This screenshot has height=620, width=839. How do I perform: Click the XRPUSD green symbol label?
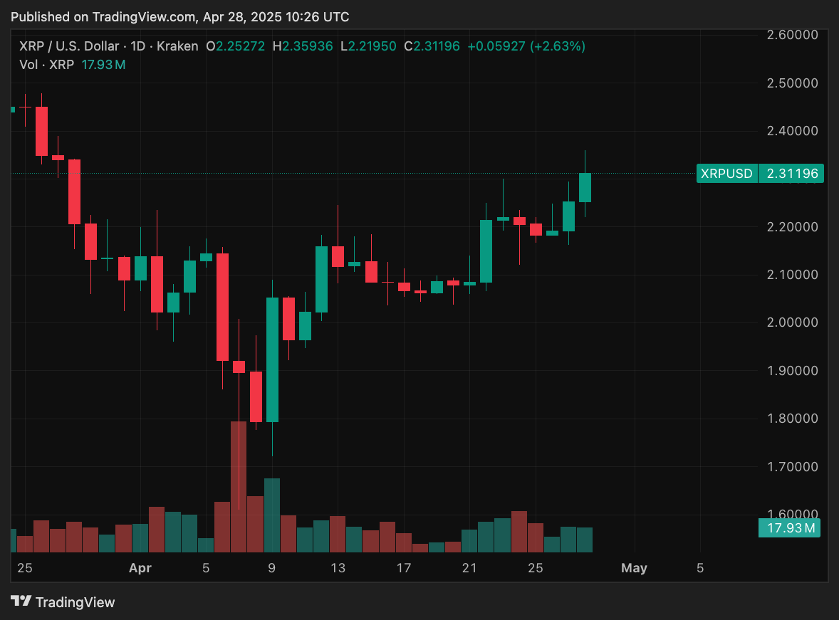tap(726, 173)
